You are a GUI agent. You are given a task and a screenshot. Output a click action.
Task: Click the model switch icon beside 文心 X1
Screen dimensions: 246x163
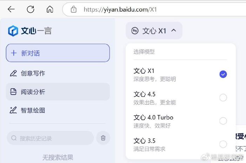[x=135, y=31]
